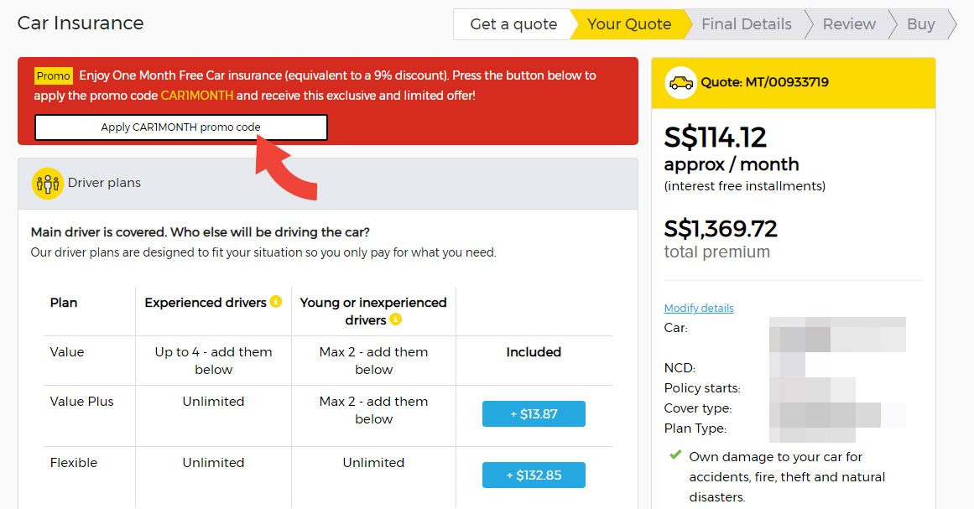Screen dimensions: 974x509
Task: Open the info icon for Young or inexperienced drivers
Action: (x=396, y=318)
